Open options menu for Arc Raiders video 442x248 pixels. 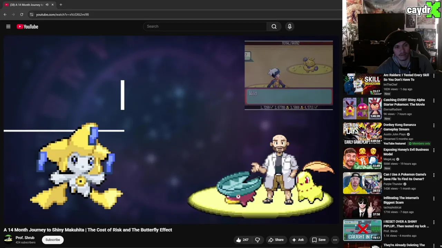coord(434,76)
